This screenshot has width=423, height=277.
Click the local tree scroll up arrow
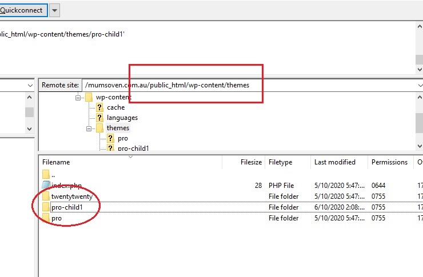click(29, 97)
